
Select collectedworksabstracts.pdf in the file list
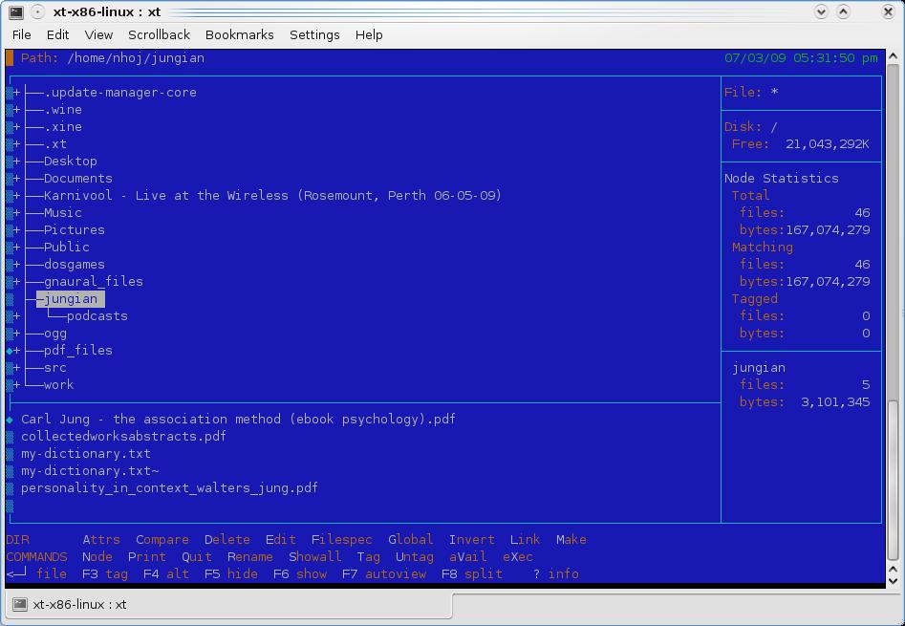click(x=123, y=437)
